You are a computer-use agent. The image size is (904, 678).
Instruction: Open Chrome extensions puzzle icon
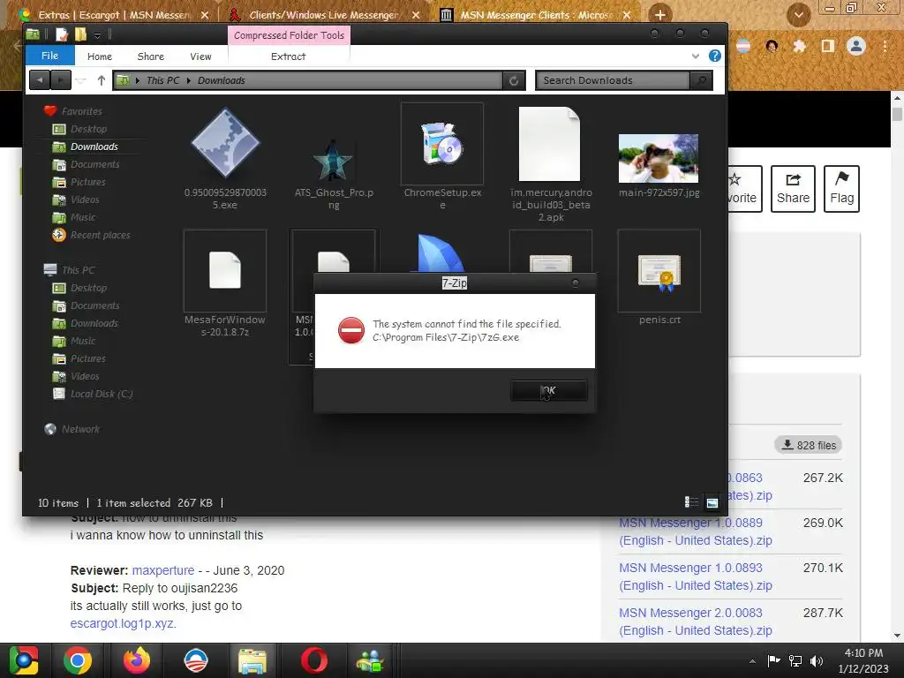[x=799, y=46]
